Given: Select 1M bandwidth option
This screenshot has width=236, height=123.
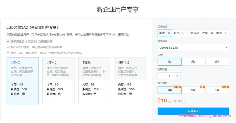Looking at the screenshot, I should (170, 62).
